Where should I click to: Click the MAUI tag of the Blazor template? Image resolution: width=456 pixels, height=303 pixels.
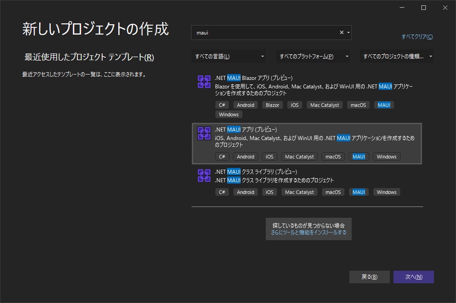point(384,105)
